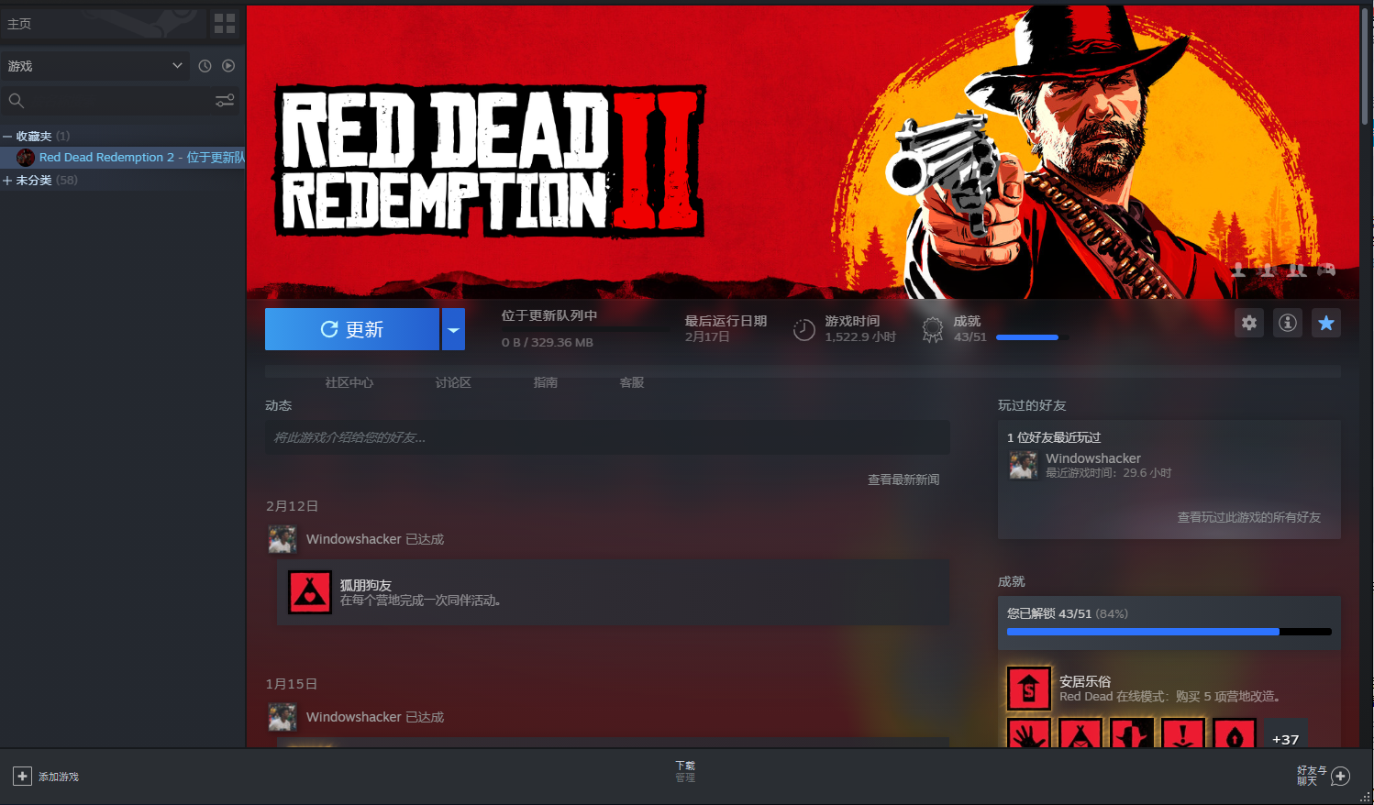
Task: Click the 狐朋狗友 achievement icon in activity
Action: point(310,592)
